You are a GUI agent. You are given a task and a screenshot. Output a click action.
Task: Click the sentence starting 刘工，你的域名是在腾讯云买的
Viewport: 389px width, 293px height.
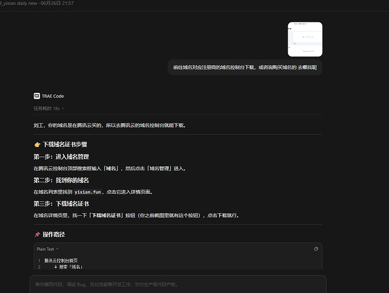(110, 126)
